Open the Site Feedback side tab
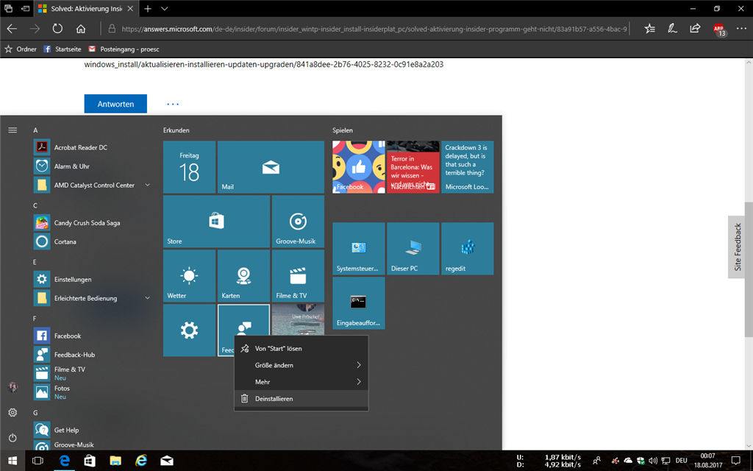Viewport: 753px width, 471px height. click(x=737, y=247)
